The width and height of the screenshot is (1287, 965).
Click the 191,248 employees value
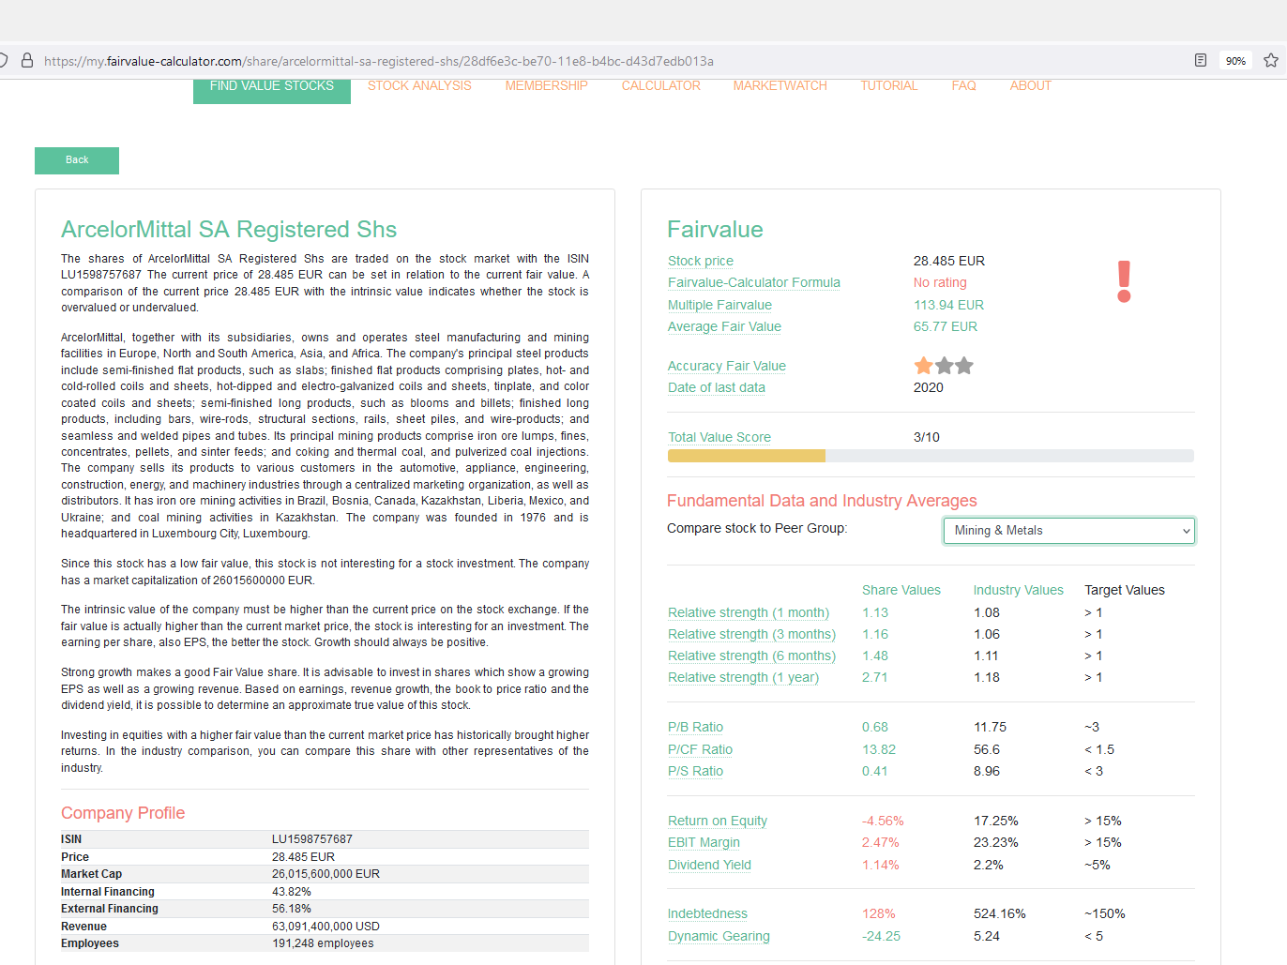click(323, 943)
